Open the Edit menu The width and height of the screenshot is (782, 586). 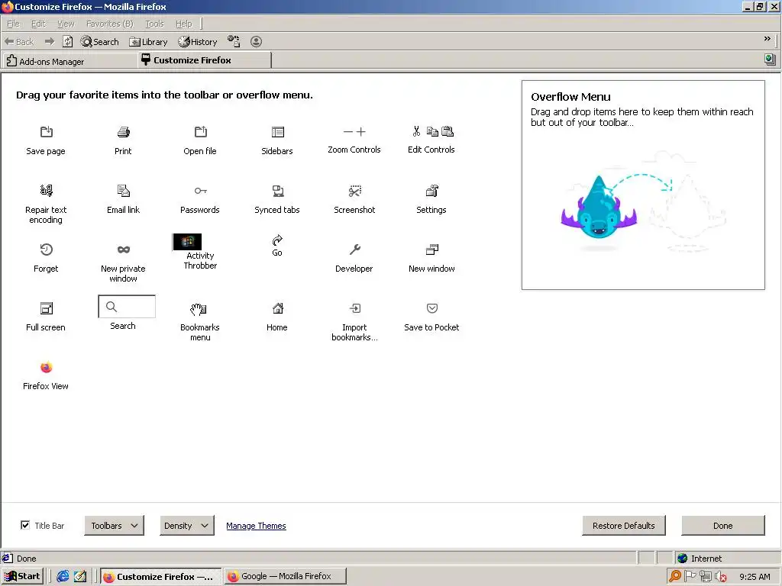pyautogui.click(x=38, y=24)
